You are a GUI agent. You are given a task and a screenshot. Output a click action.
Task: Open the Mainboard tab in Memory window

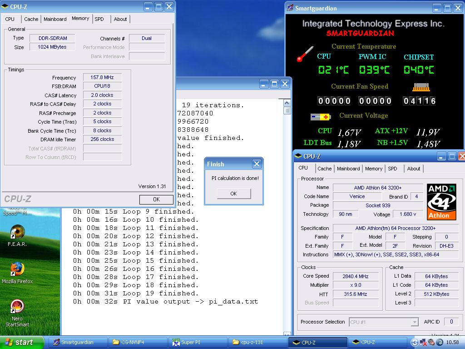point(55,19)
